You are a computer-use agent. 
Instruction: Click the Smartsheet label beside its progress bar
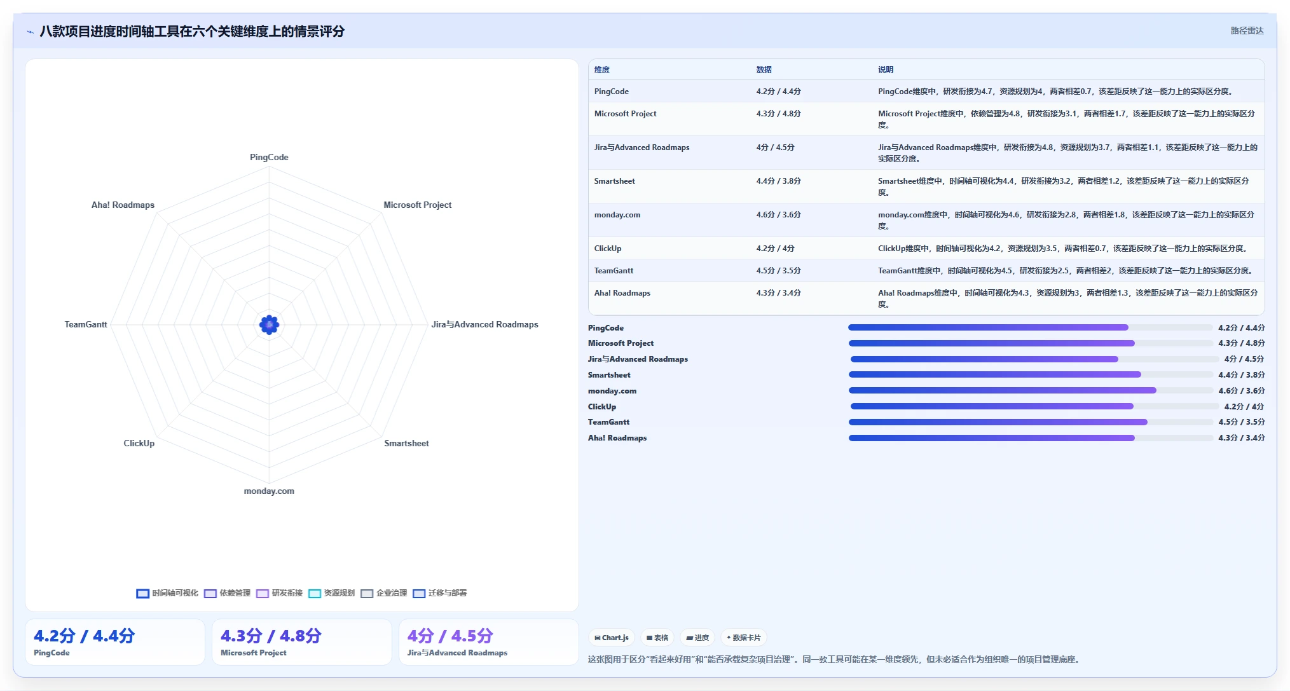tap(609, 375)
